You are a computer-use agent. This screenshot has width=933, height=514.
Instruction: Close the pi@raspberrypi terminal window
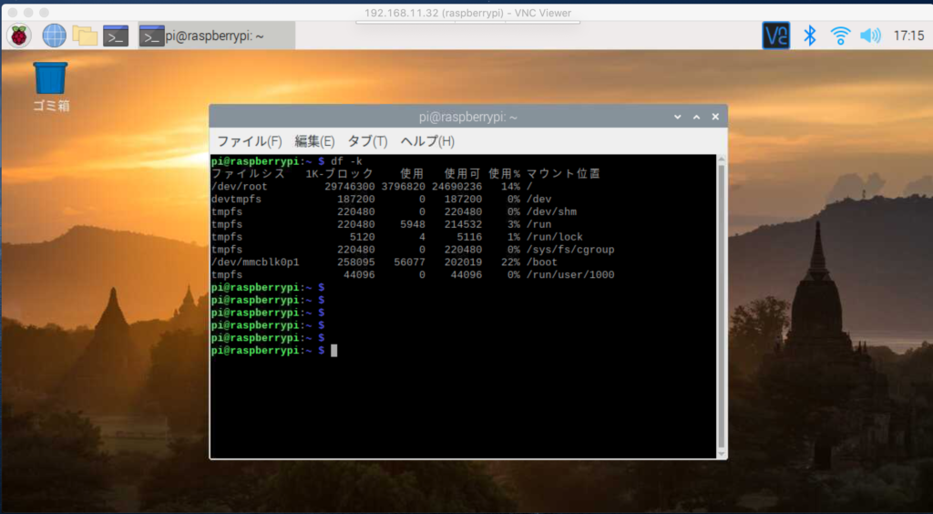(715, 118)
